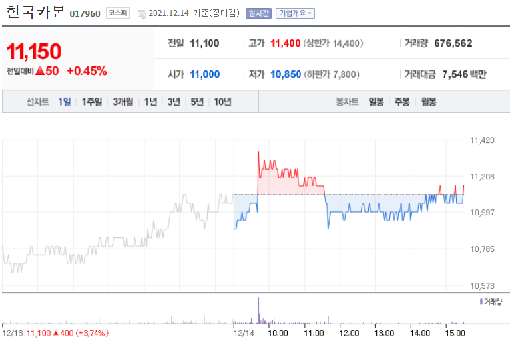
Task: Select the 1주일 line chart tab
Action: coord(92,102)
